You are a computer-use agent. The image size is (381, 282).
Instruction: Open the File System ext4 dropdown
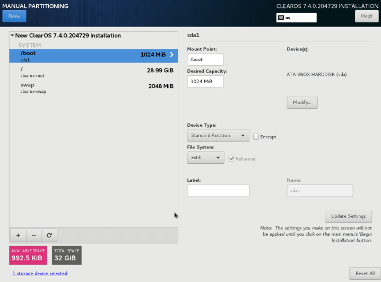205,157
